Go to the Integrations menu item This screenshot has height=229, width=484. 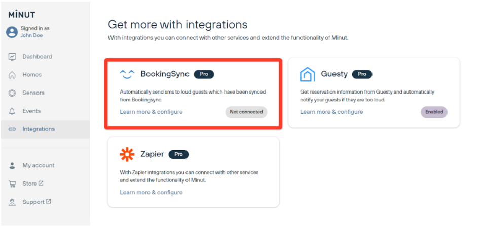pos(38,129)
